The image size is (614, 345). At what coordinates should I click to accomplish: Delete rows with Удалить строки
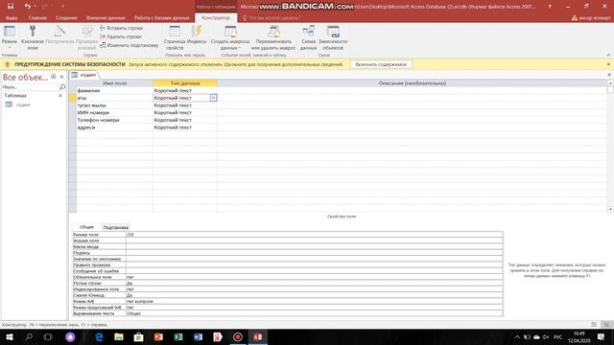[121, 36]
